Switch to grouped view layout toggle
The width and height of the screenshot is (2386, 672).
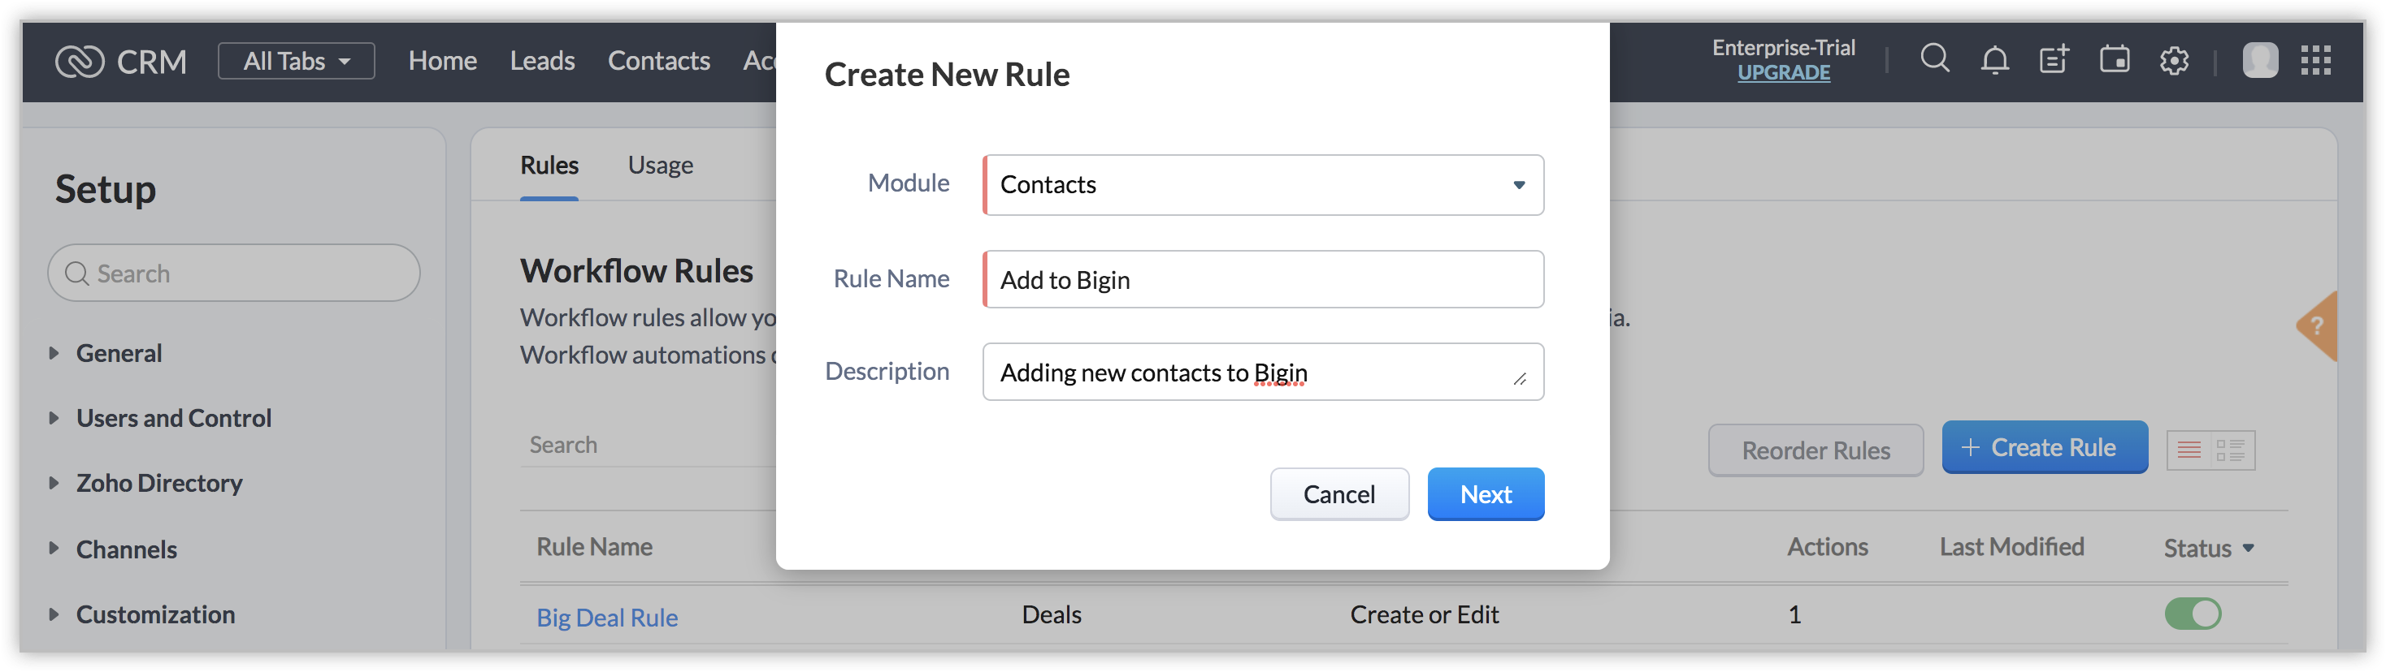coord(2231,450)
